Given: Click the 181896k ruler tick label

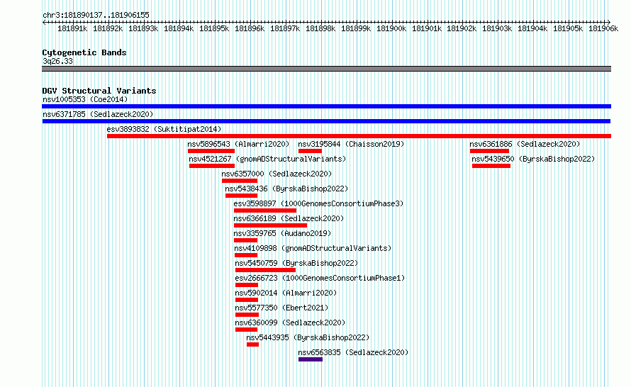Looking at the screenshot, I should point(250,28).
